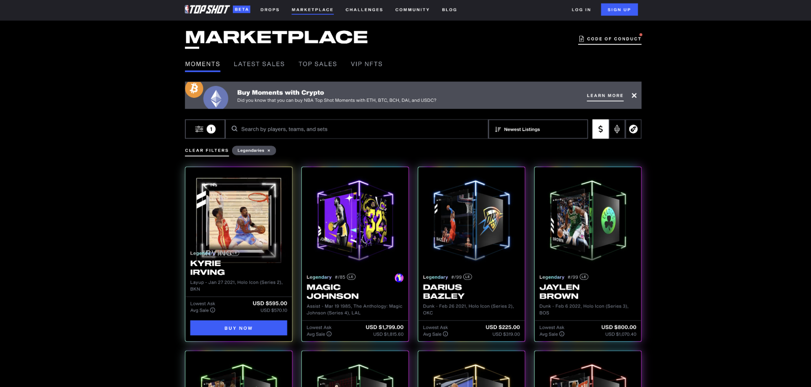Click the Ethereum coin graphic in the crypto banner
The height and width of the screenshot is (387, 811).
215,97
